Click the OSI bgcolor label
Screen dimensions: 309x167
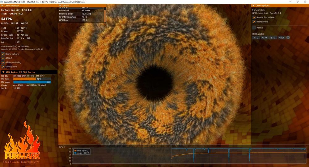(258, 34)
